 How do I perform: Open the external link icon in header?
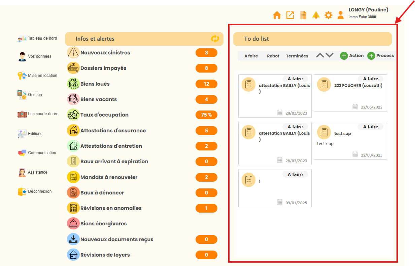point(290,15)
